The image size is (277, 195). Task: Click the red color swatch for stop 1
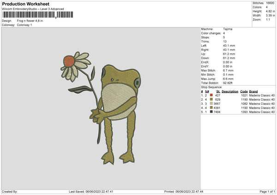(211, 95)
